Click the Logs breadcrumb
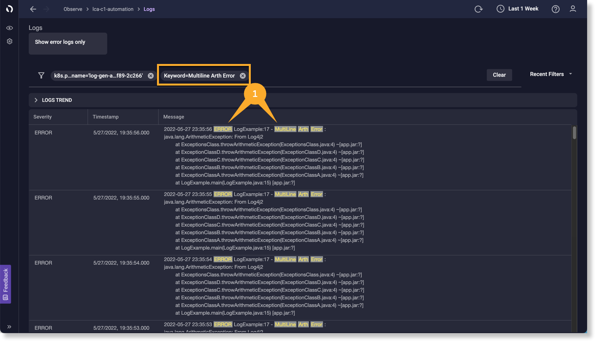This screenshot has width=595, height=341. coord(149,9)
